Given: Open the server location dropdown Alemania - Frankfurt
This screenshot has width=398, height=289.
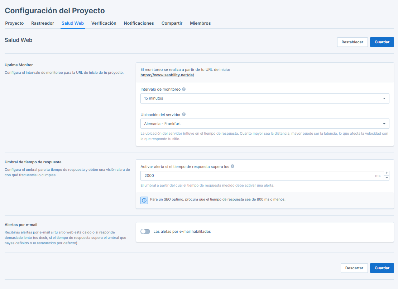Looking at the screenshot, I should (265, 123).
